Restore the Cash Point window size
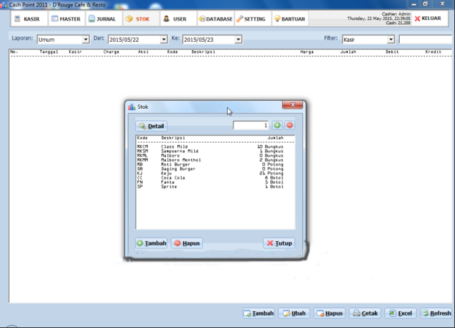The height and width of the screenshot is (328, 455). click(x=426, y=4)
